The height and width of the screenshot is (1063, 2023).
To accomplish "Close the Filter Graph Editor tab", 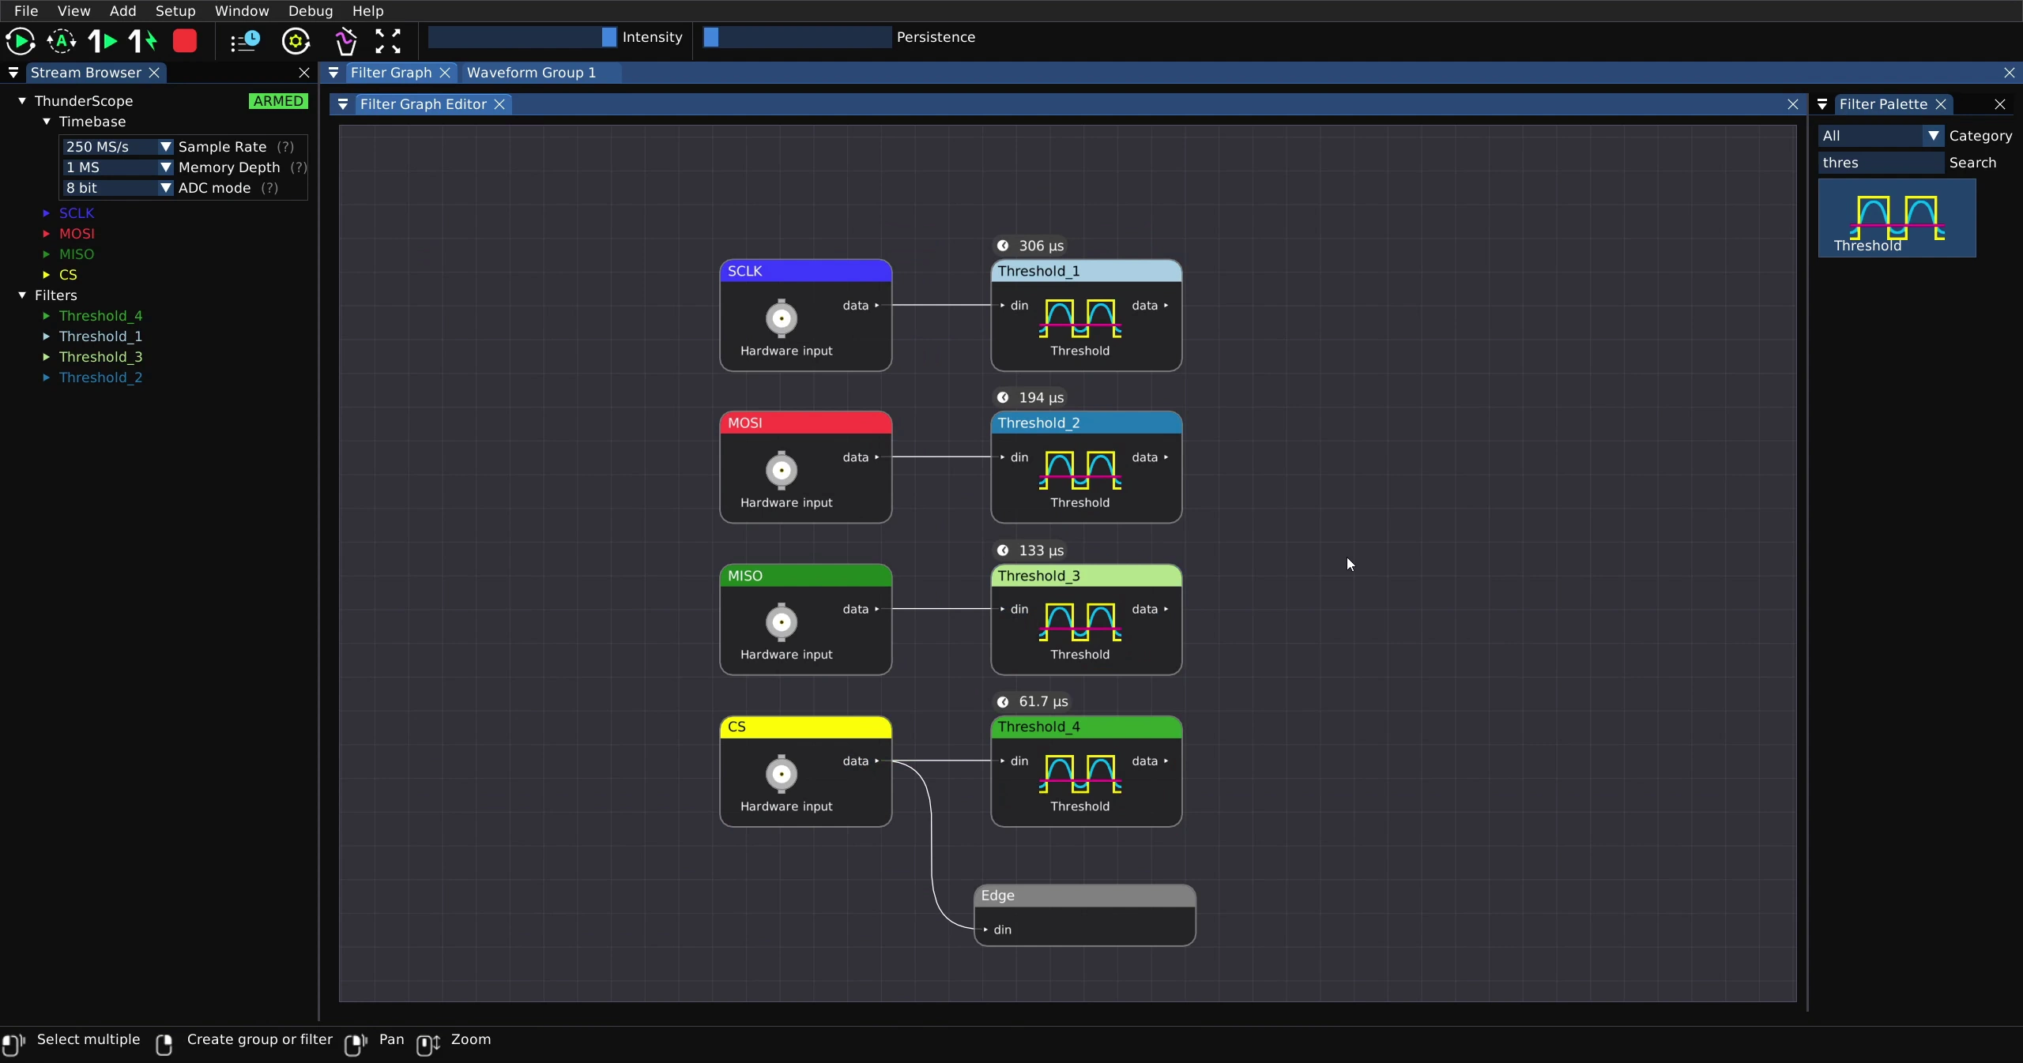I will click(499, 104).
